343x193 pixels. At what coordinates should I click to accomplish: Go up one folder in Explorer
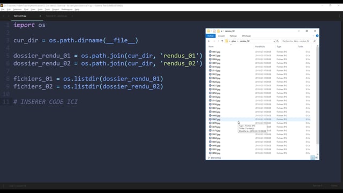[x=222, y=41]
